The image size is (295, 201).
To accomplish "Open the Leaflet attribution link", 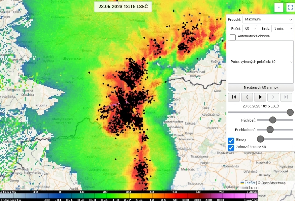I will 249,183.
